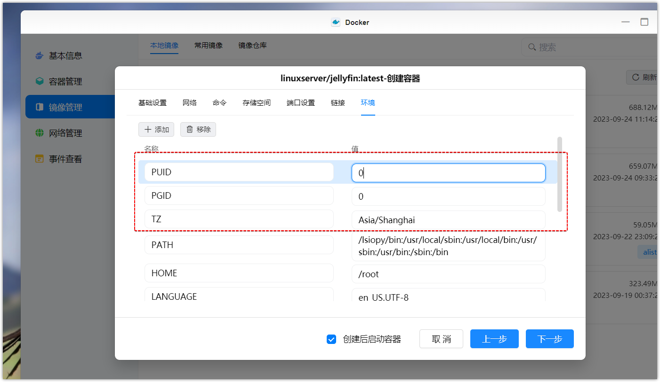Click the HOME name field
This screenshot has height=382, width=660.
pos(239,273)
